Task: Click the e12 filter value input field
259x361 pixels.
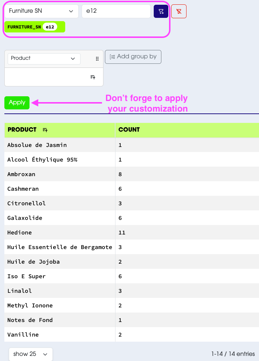Action: [116, 11]
